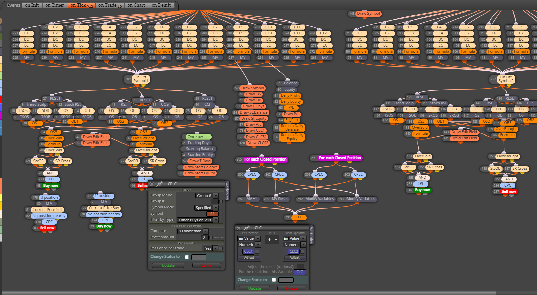This screenshot has height=295, width=537.
Task: Open the Plus operator dropdown
Action: coord(272,239)
